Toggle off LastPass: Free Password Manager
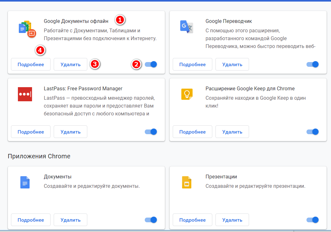Image resolution: width=331 pixels, height=232 pixels. click(x=151, y=132)
